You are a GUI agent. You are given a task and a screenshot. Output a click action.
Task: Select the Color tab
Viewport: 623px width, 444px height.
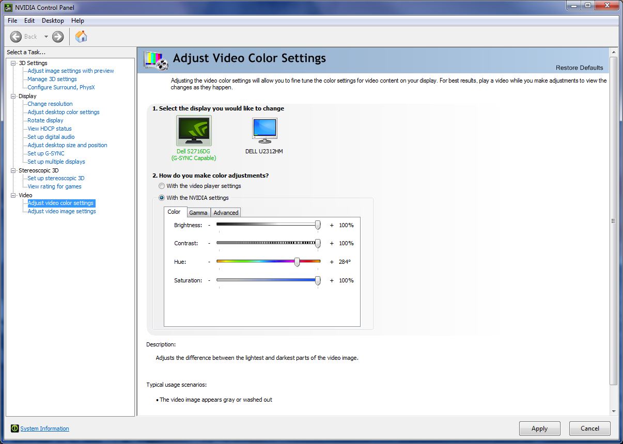(175, 212)
